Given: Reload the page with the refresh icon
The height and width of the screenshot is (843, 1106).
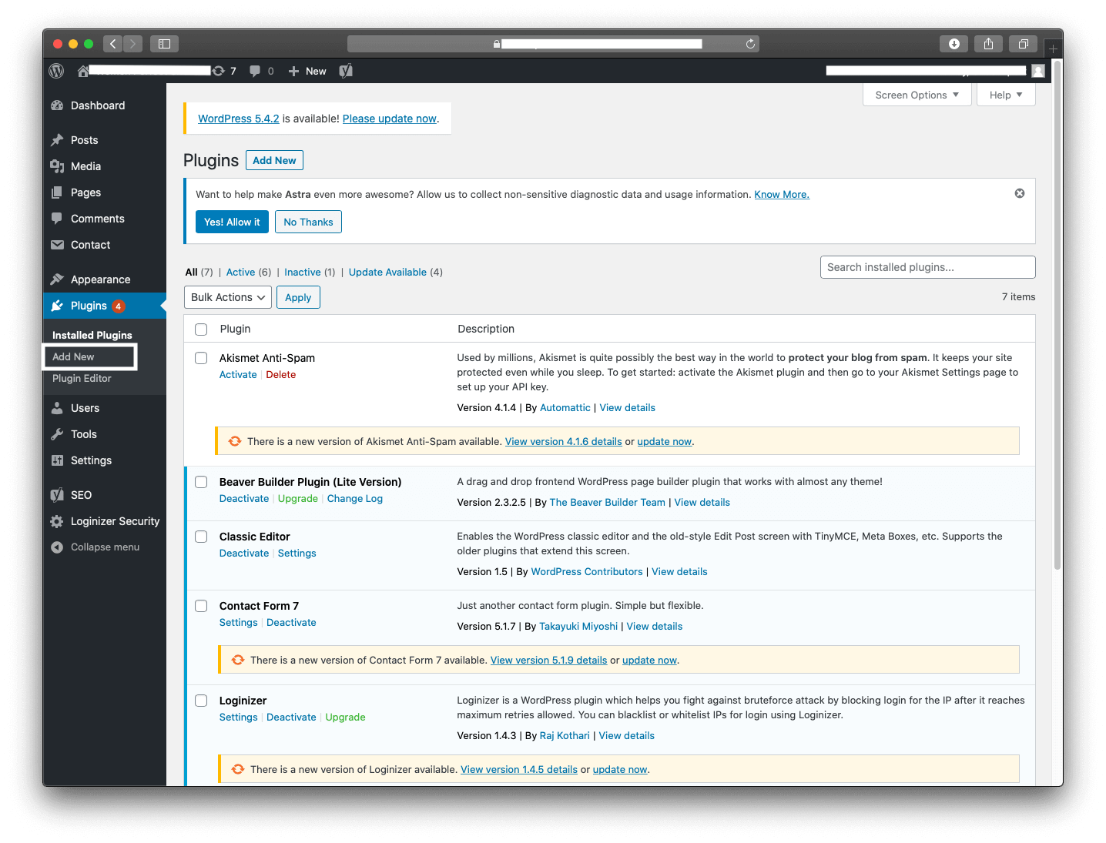Looking at the screenshot, I should click(x=750, y=44).
